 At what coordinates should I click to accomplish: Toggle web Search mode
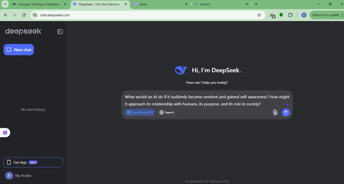point(167,112)
